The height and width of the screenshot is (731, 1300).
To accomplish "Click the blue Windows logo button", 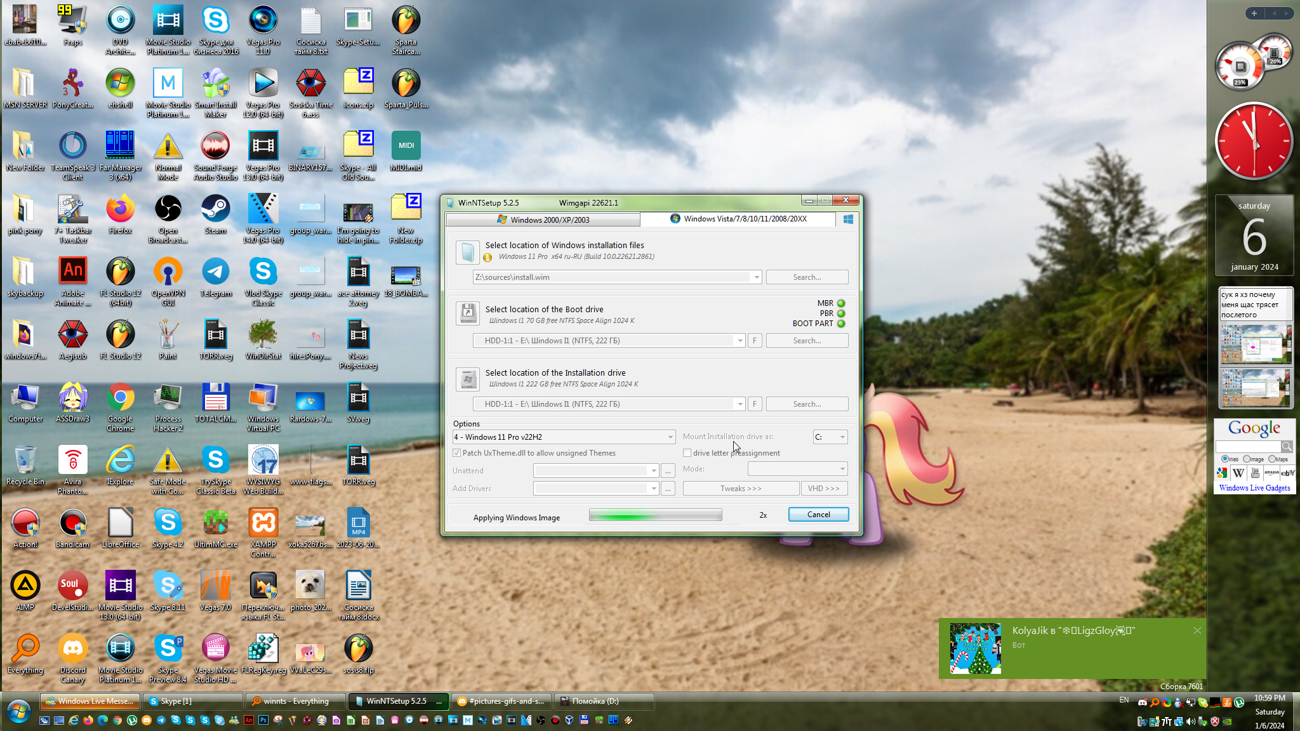I will coord(848,220).
